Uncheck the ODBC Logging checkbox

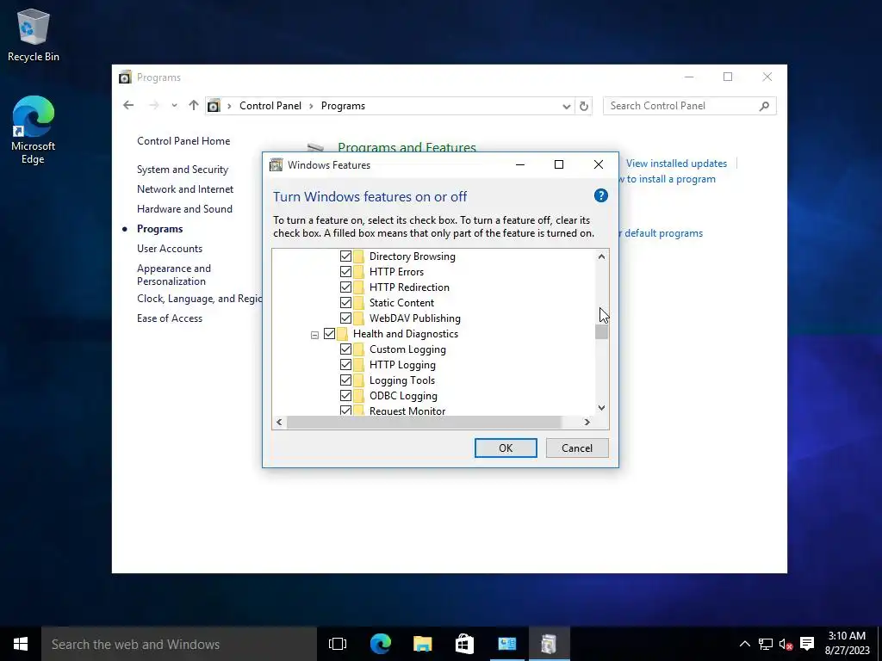click(x=345, y=396)
